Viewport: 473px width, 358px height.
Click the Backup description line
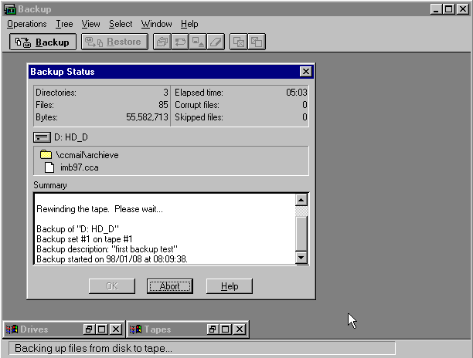point(107,249)
